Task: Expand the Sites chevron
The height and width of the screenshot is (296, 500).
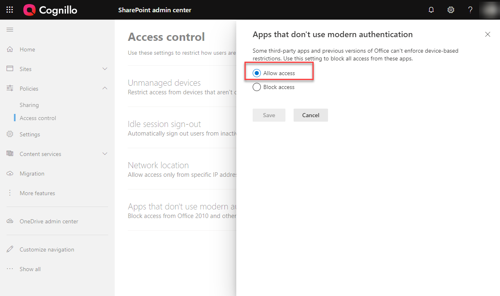Action: pyautogui.click(x=105, y=69)
